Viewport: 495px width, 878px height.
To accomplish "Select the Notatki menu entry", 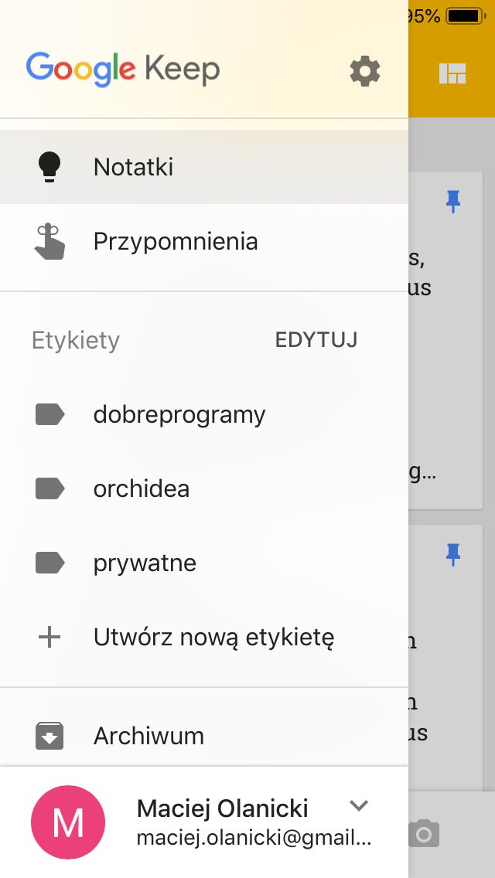I will pos(133,166).
